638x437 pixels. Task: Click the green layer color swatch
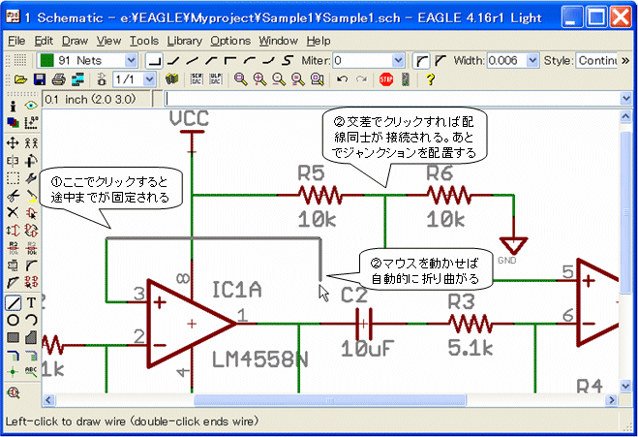pyautogui.click(x=46, y=61)
